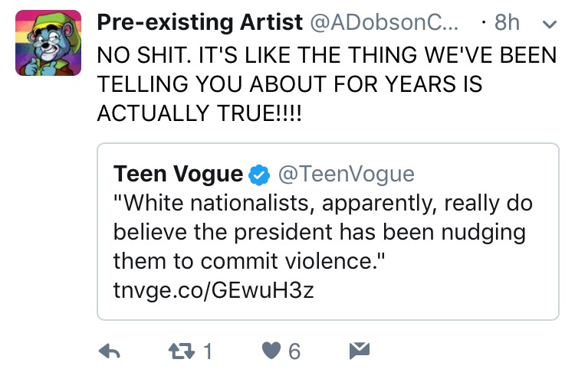Send the tweet via the envelope message icon
Screen dimensions: 575x379
tap(360, 351)
